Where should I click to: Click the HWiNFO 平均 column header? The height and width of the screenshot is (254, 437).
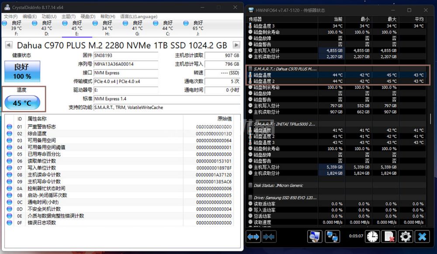click(x=413, y=19)
